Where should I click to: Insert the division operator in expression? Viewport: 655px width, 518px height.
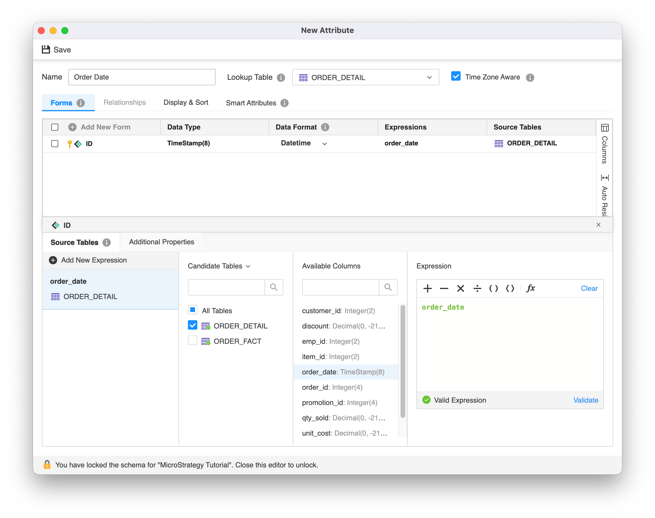[x=477, y=288]
